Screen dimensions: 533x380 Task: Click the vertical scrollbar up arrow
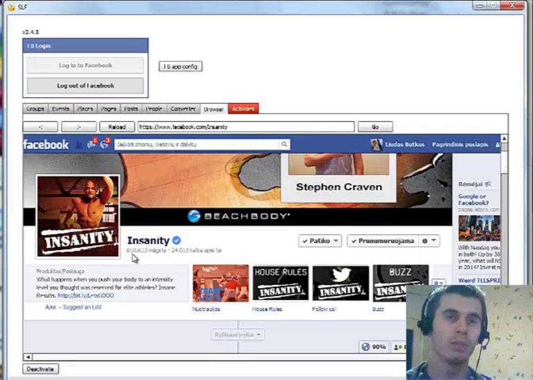click(x=504, y=138)
